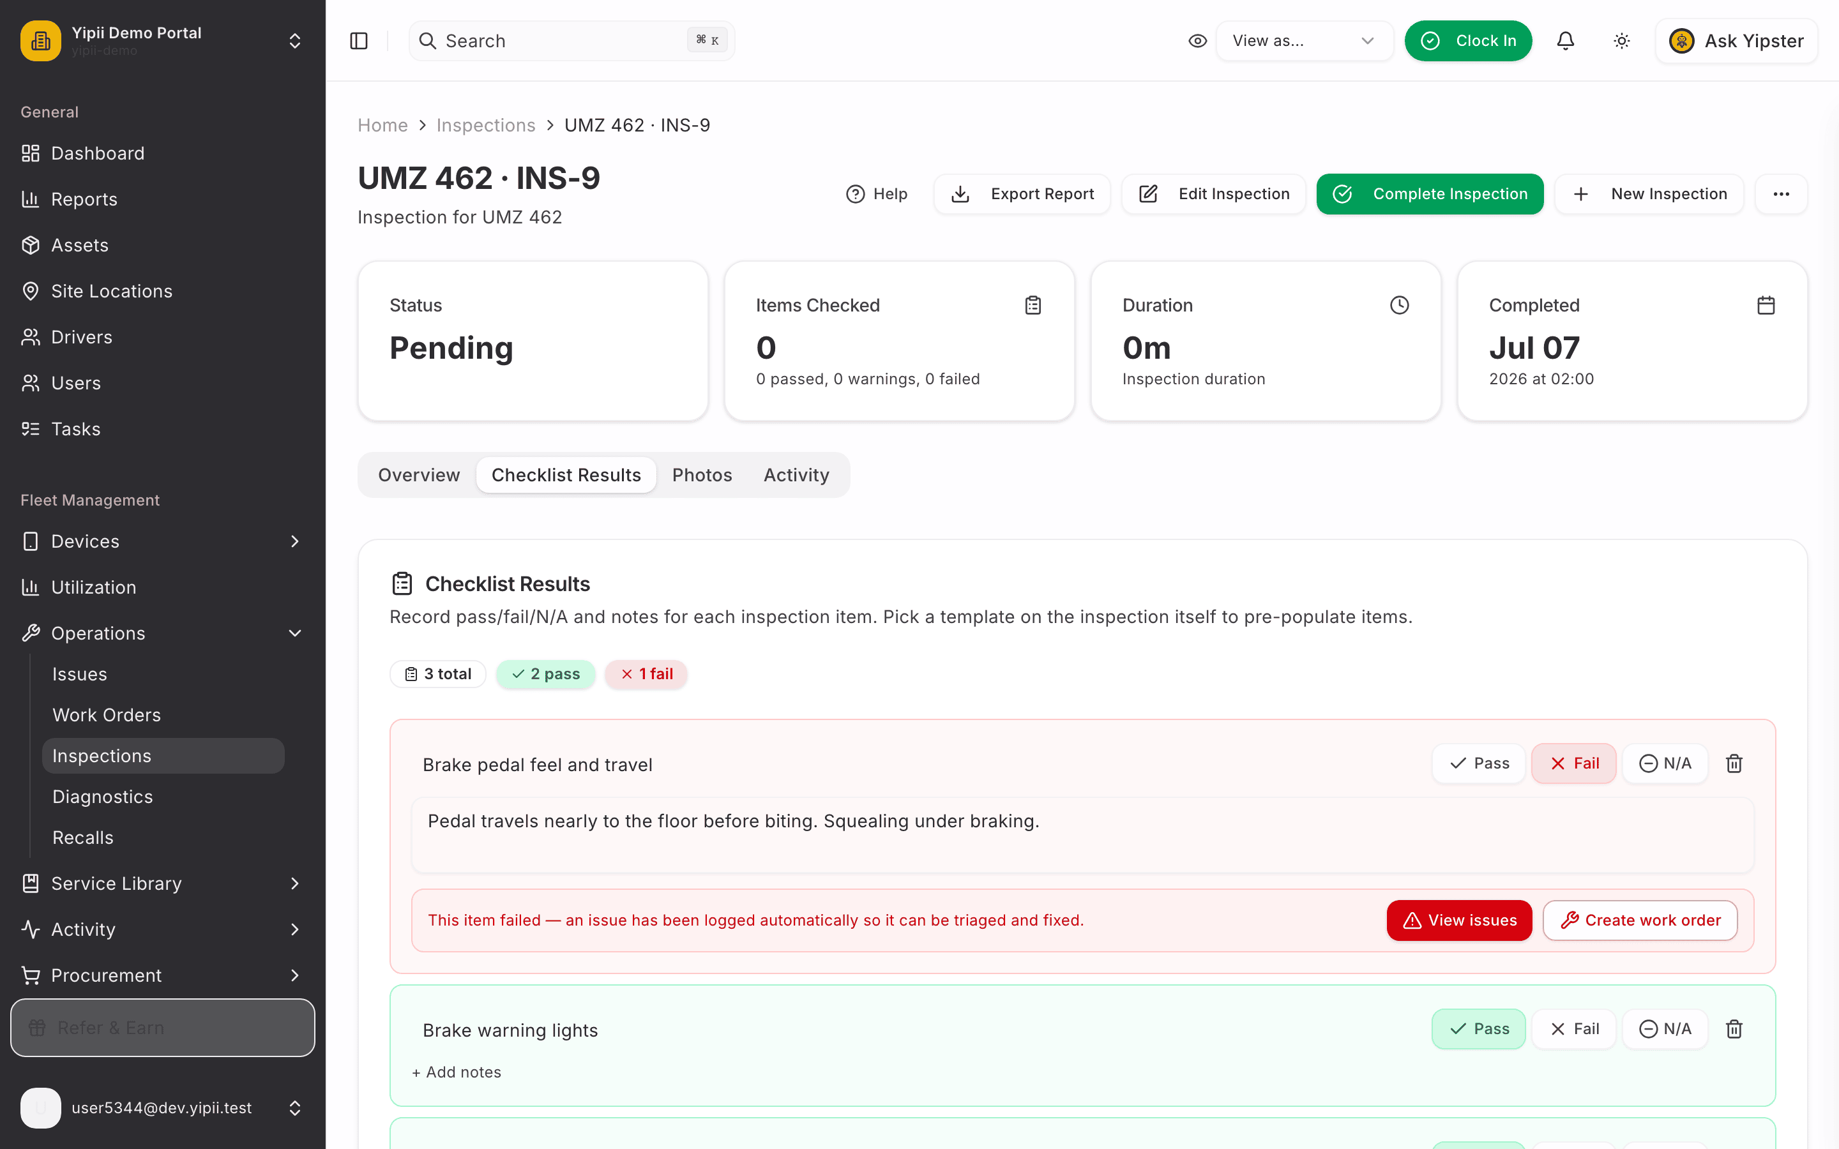Focus the Search input field
Viewport: 1839px width, 1149px height.
point(571,41)
